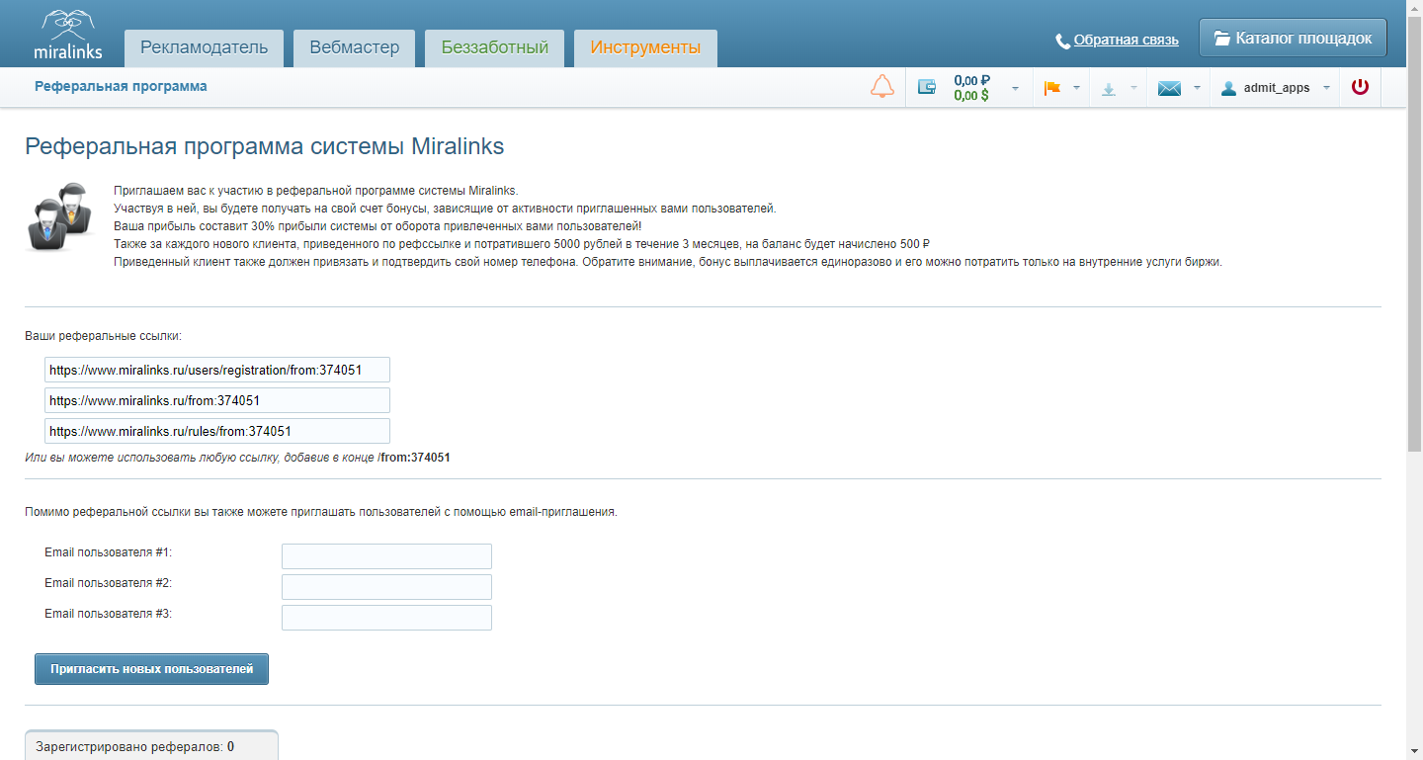Click the line starting Приглашаем вас к участию
This screenshot has width=1423, height=760.
[316, 191]
